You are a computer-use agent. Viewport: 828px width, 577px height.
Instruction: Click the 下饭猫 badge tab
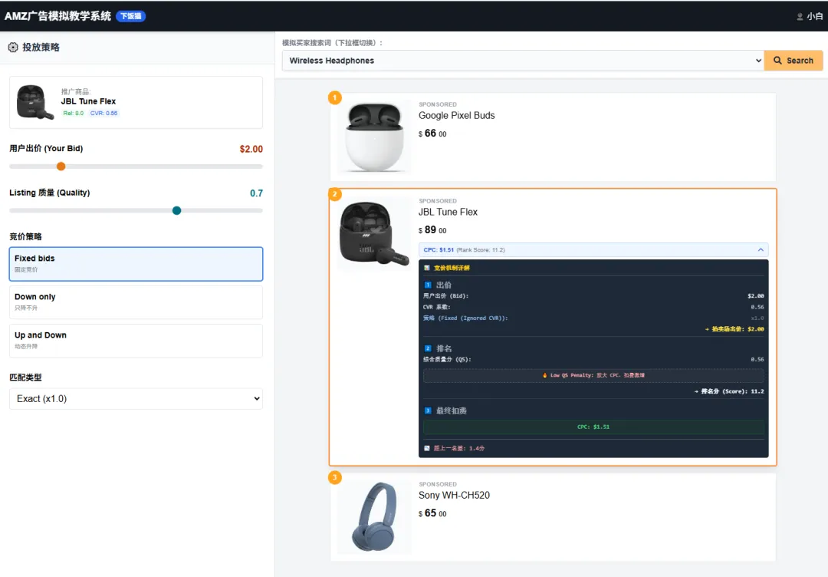coord(130,16)
